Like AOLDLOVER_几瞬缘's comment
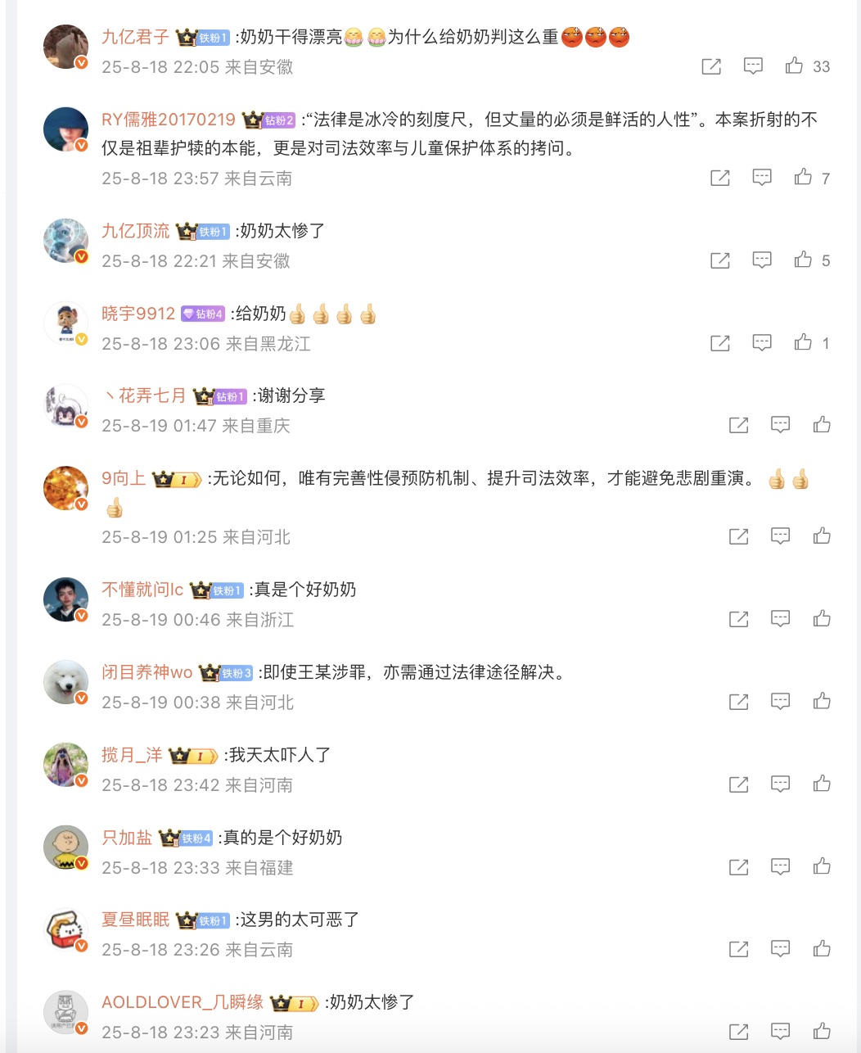Screen dimensions: 861x1053 pos(822,1032)
